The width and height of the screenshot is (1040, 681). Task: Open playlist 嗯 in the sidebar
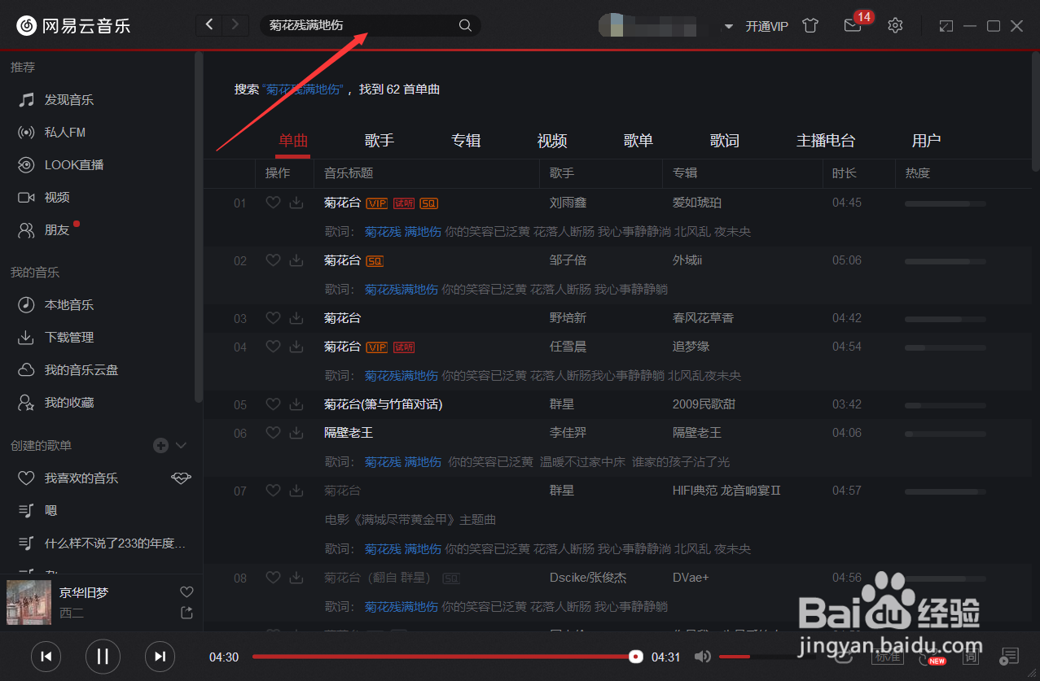click(51, 510)
